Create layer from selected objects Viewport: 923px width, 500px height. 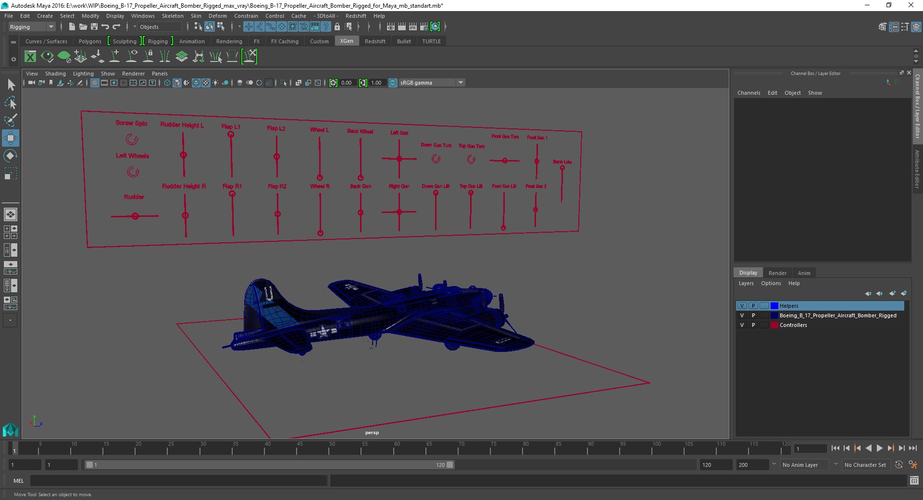(904, 293)
